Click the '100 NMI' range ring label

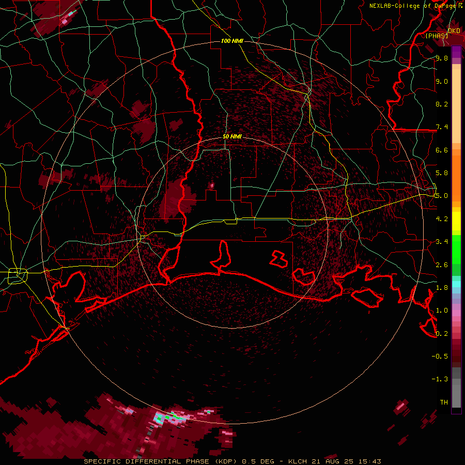232,41
